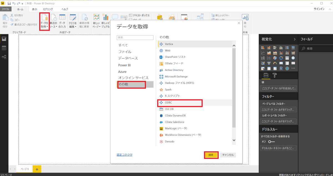
Task: Click the redo arrow in title bar
Action: click(19, 3)
